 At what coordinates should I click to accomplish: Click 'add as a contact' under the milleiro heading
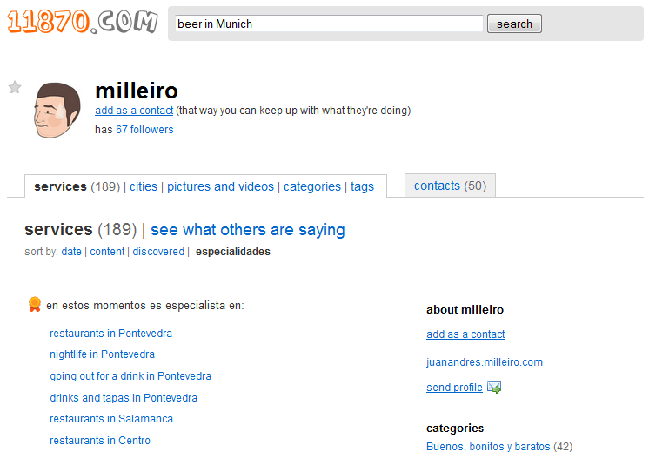click(134, 111)
